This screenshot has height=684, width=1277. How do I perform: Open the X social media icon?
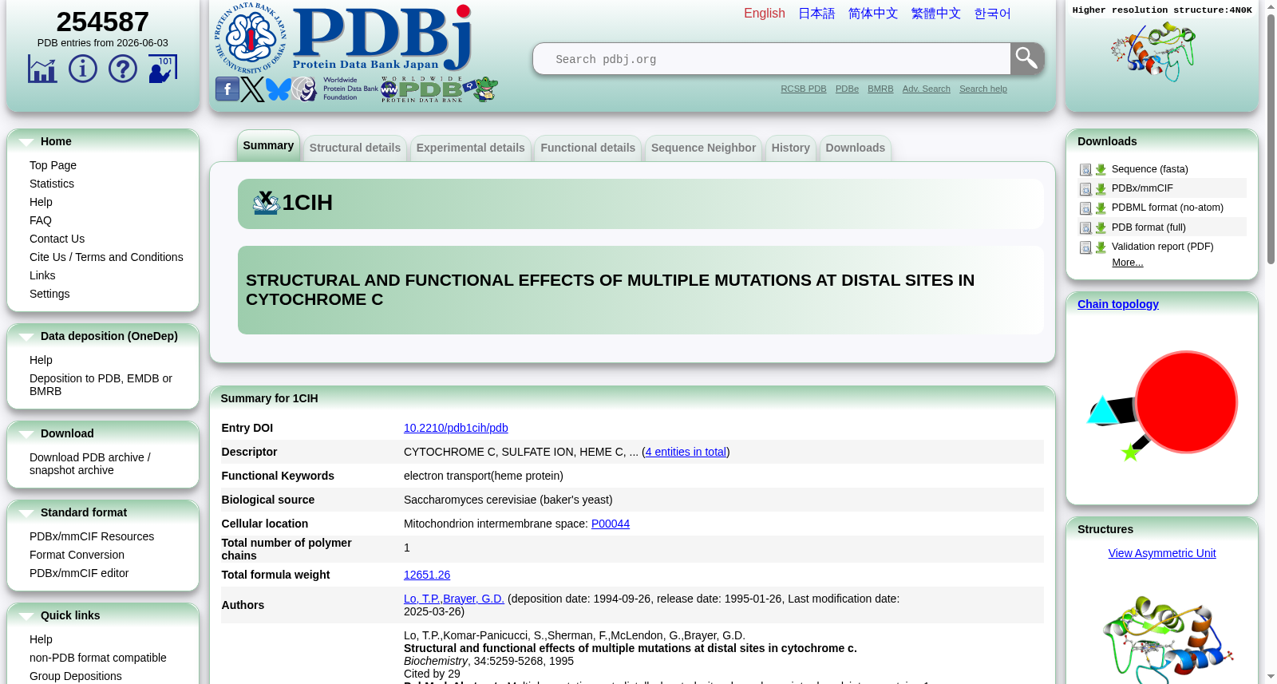click(x=252, y=89)
